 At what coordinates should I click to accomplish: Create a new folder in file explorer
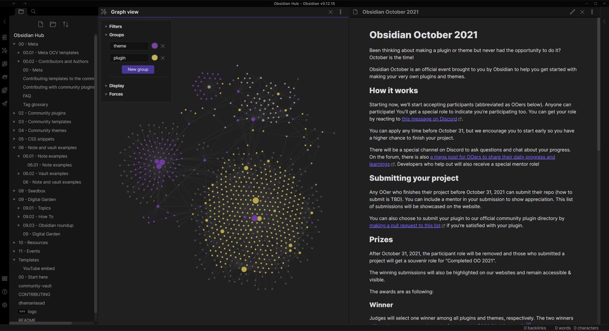(53, 25)
